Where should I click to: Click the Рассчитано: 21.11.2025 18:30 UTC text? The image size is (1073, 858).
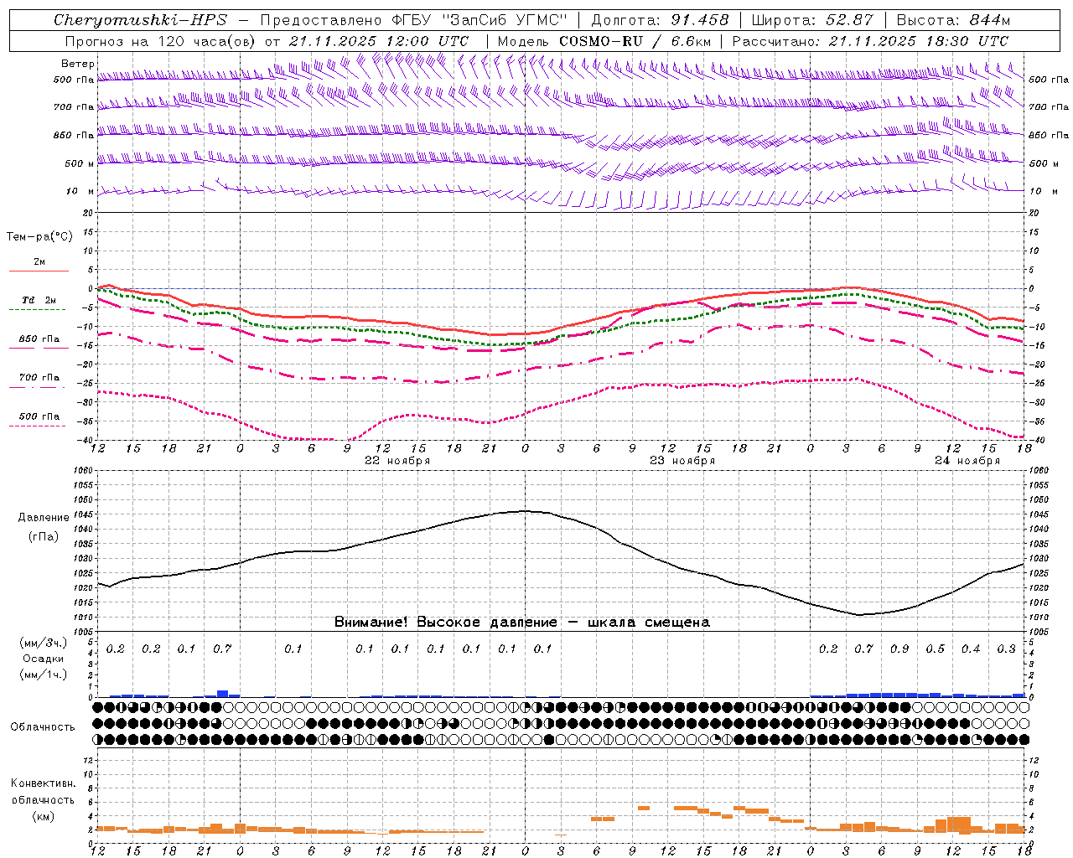(870, 41)
